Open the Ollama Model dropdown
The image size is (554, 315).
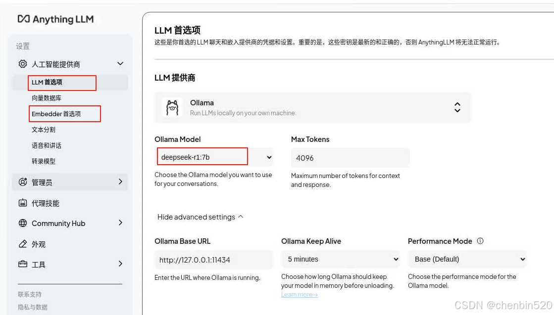point(214,157)
